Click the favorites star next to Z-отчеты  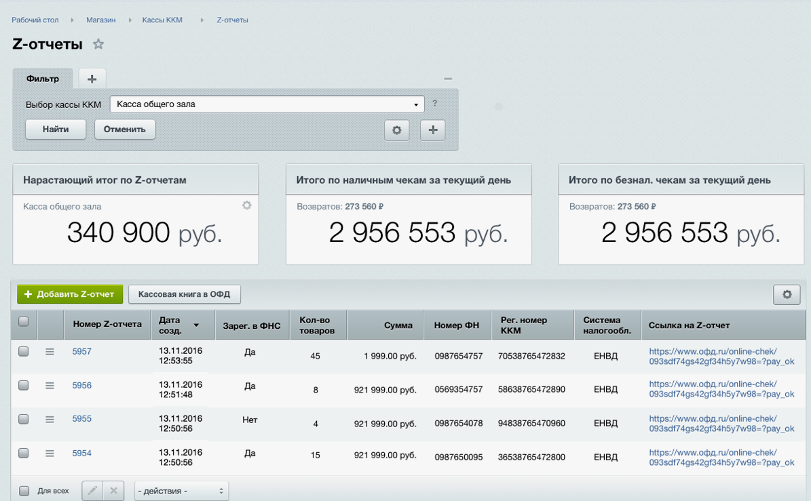[x=98, y=45]
